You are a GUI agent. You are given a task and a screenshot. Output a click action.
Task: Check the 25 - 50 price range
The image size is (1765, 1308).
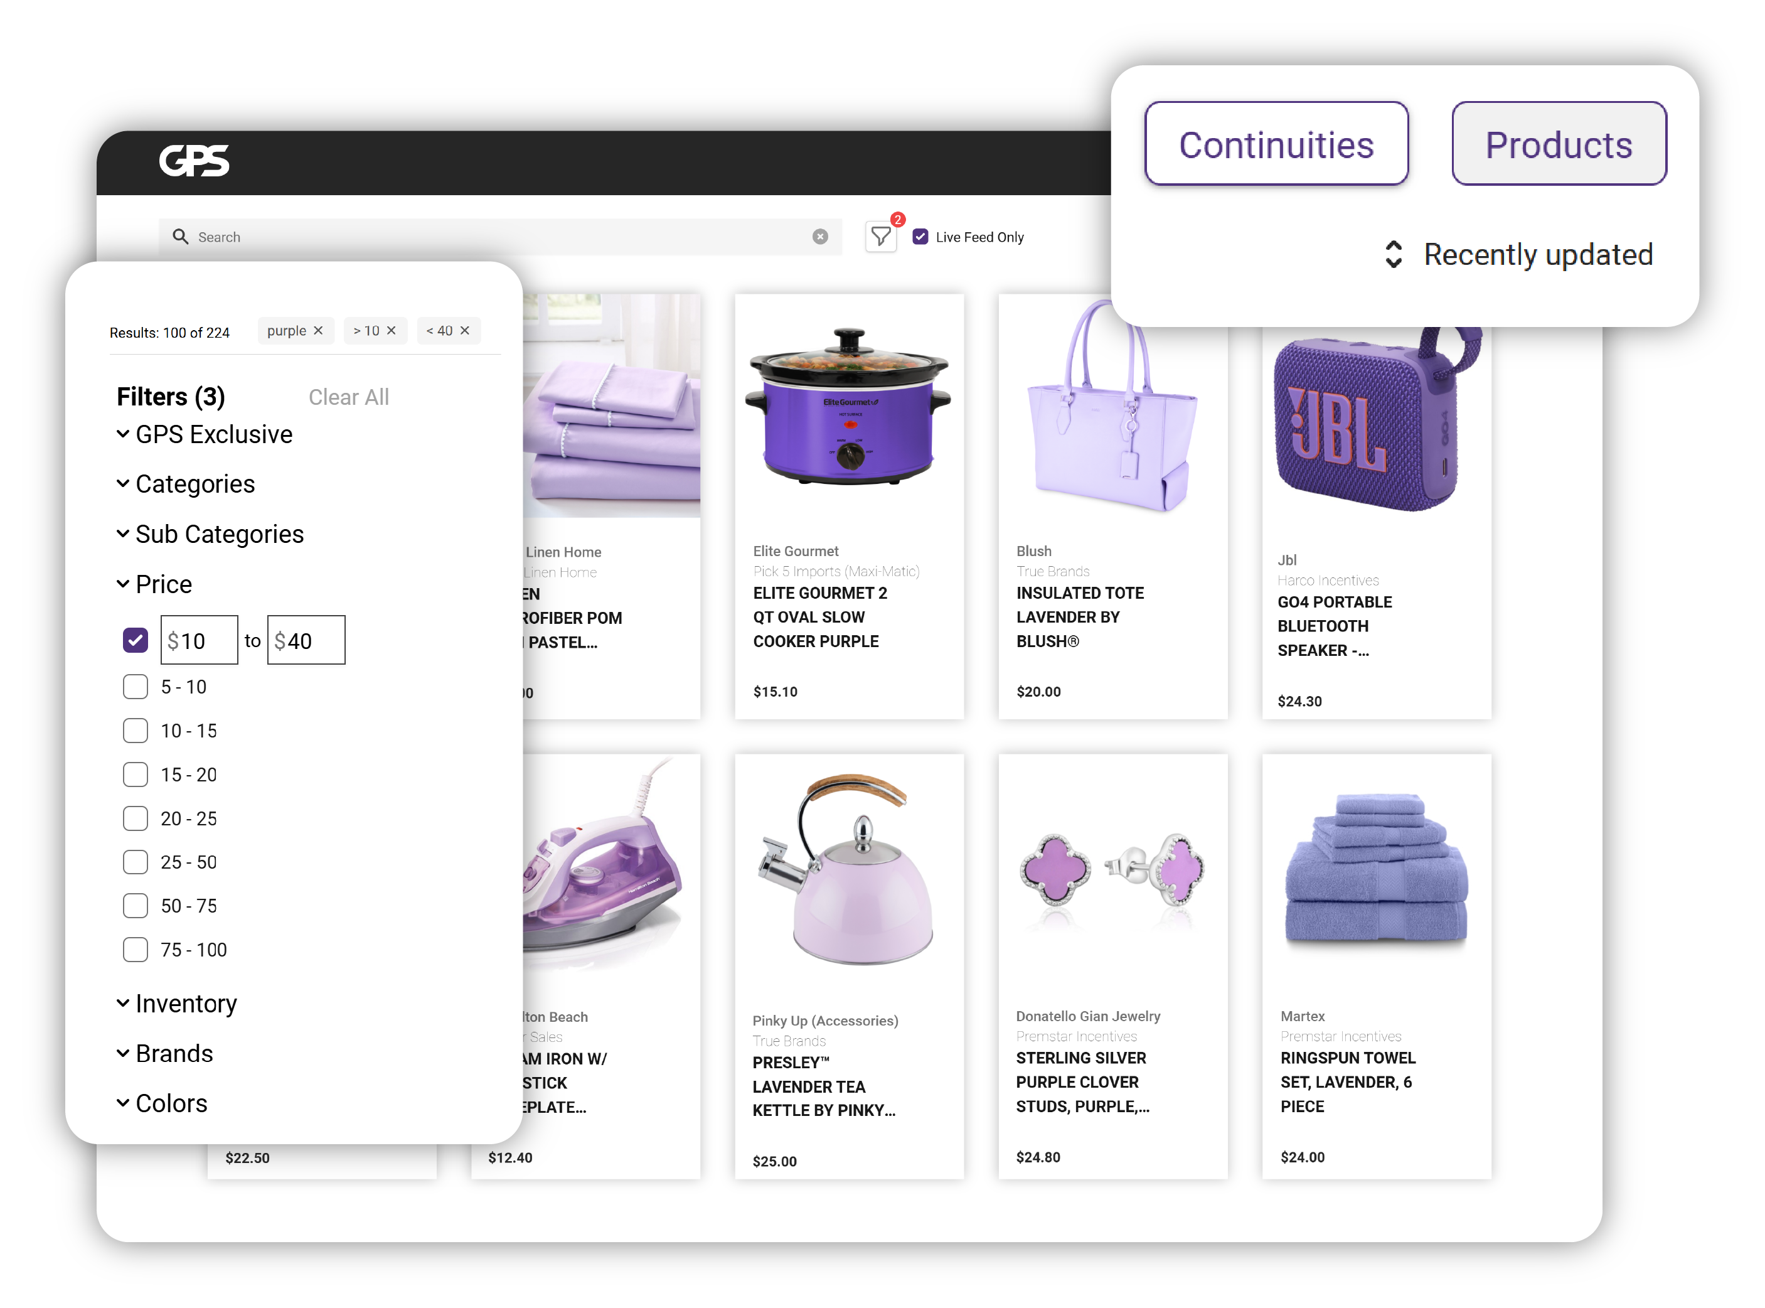[x=136, y=862]
